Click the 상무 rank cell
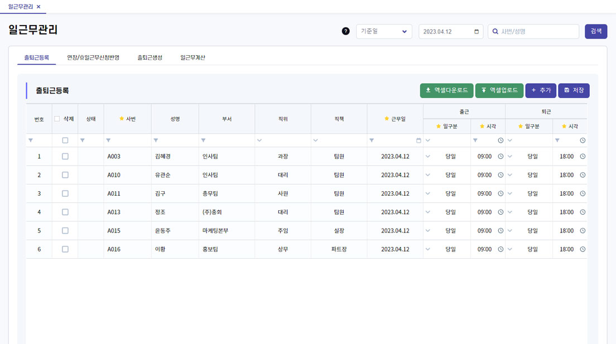Screen dimensions: 616x344 tap(283, 249)
